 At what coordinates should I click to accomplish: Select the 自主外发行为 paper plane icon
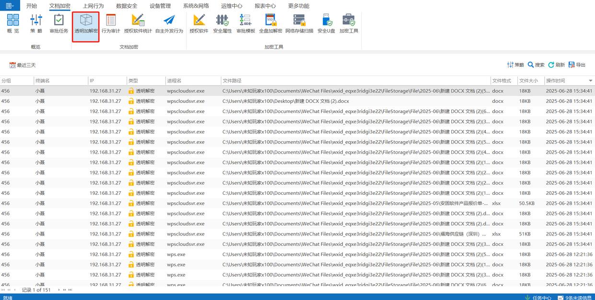169,23
